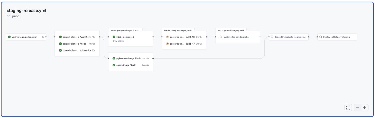Select Matrix: patroni-images / build tab label

tap(231, 30)
